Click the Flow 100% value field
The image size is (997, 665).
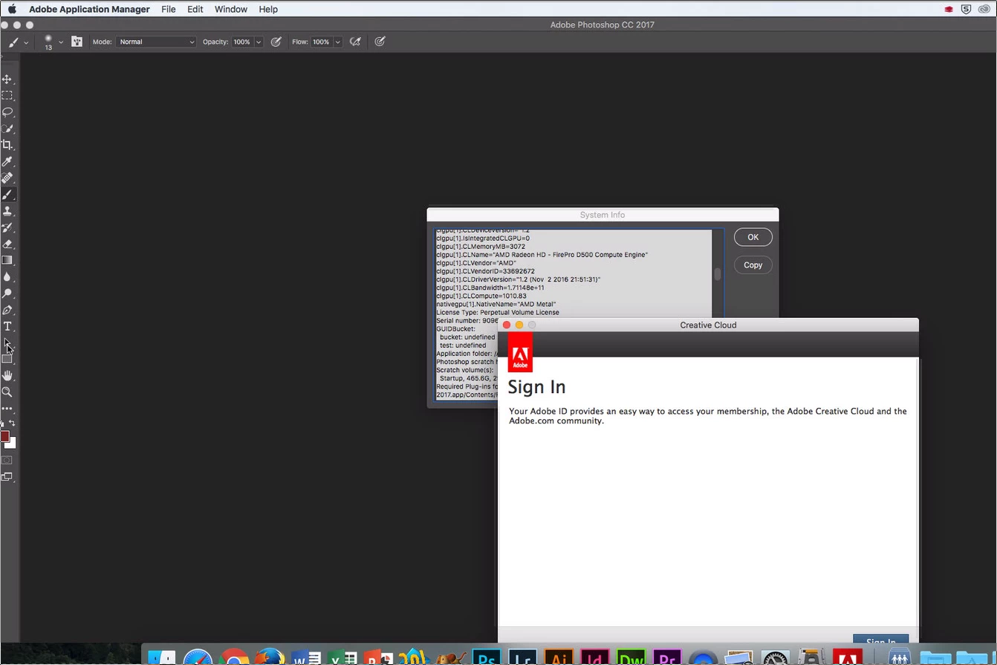pos(321,42)
